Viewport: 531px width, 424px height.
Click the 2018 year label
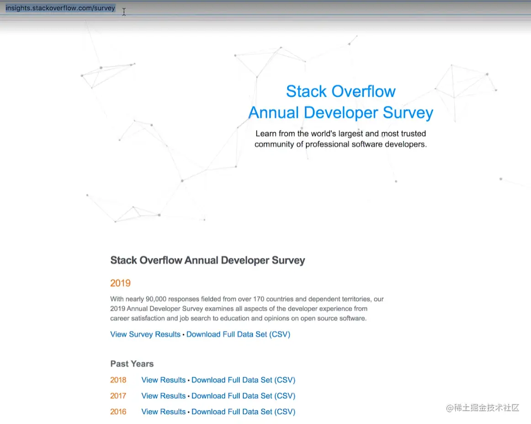(118, 380)
